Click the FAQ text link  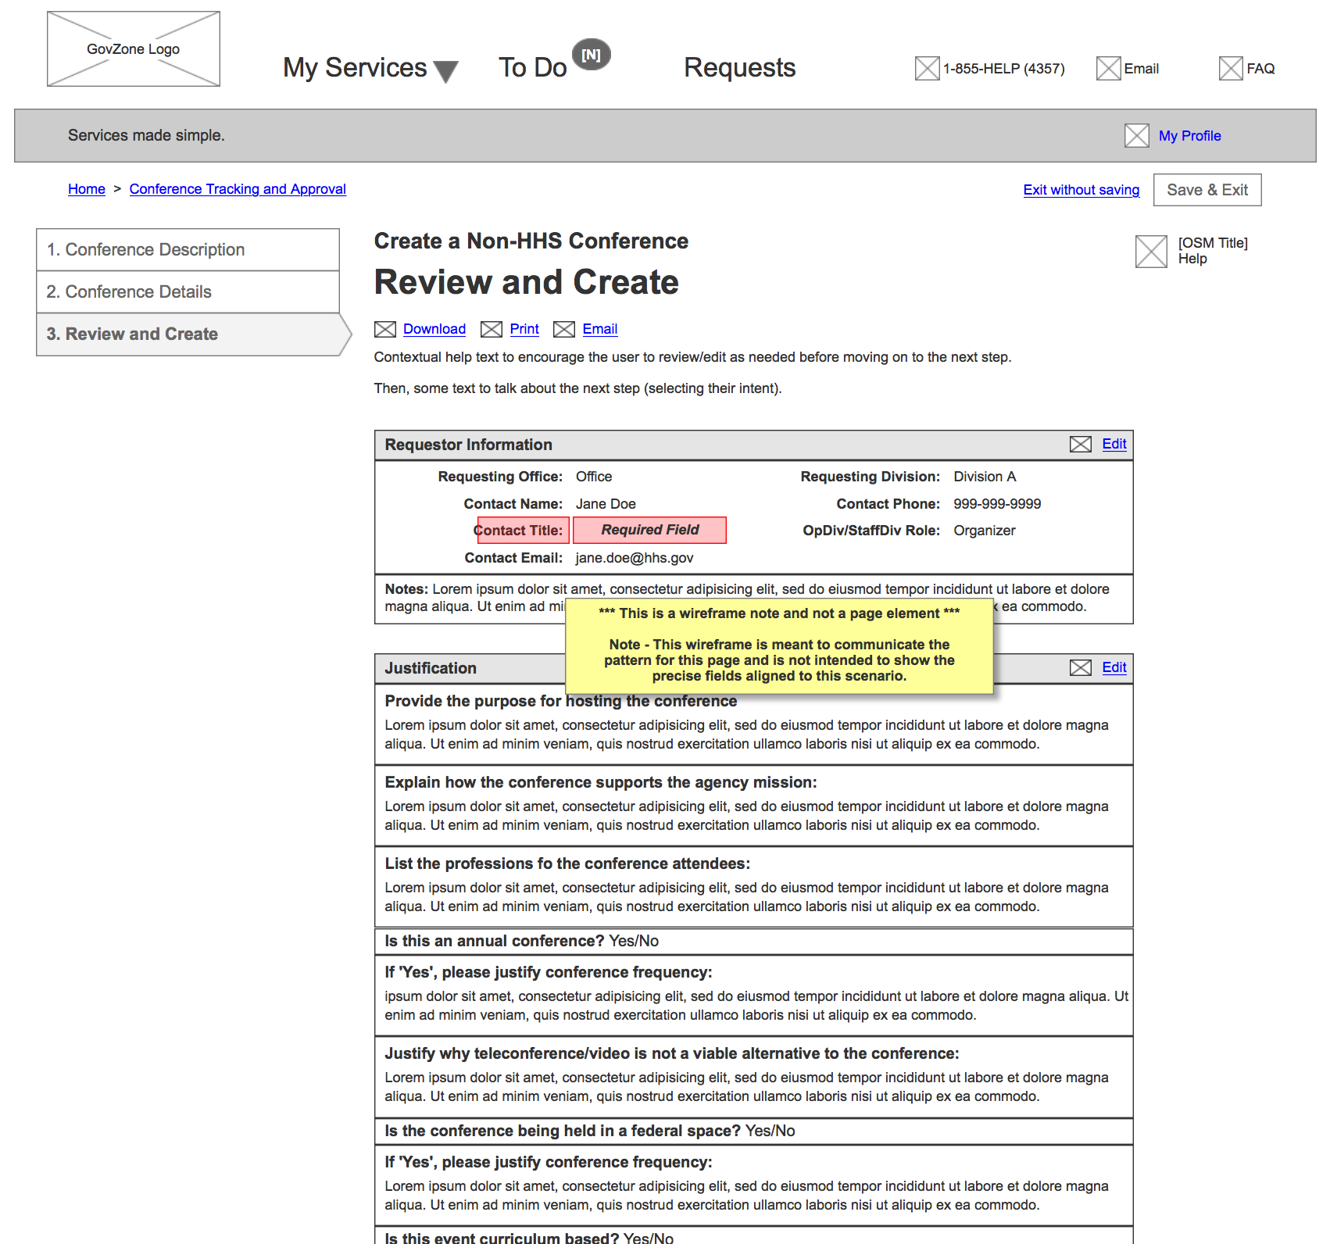(1260, 69)
